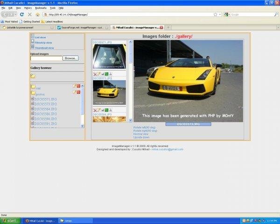Viewport: 280px width, 224px height.
Task: Open the back/forward history dropdown arrow
Action: pyautogui.click(x=16, y=14)
